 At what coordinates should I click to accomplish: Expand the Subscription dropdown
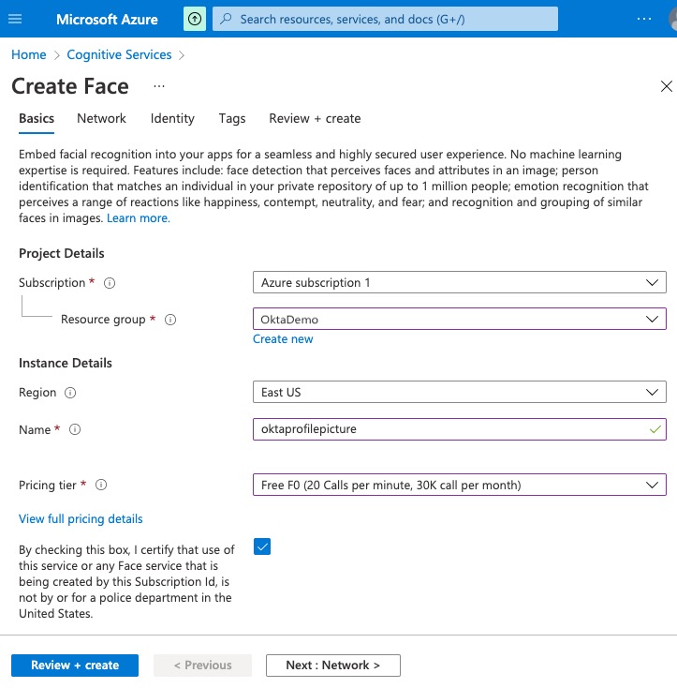click(x=459, y=283)
